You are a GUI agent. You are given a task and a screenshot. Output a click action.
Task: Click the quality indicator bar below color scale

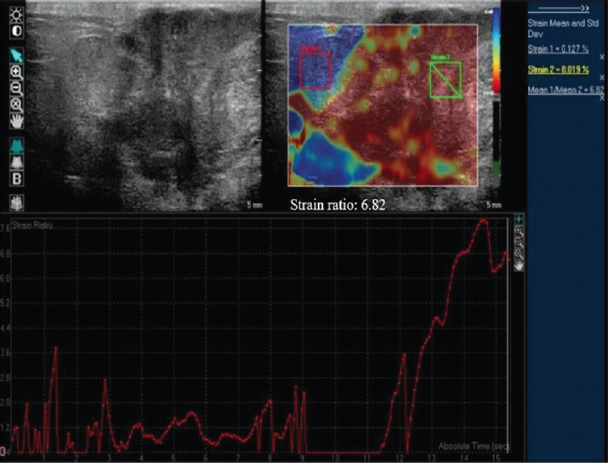[x=496, y=142]
